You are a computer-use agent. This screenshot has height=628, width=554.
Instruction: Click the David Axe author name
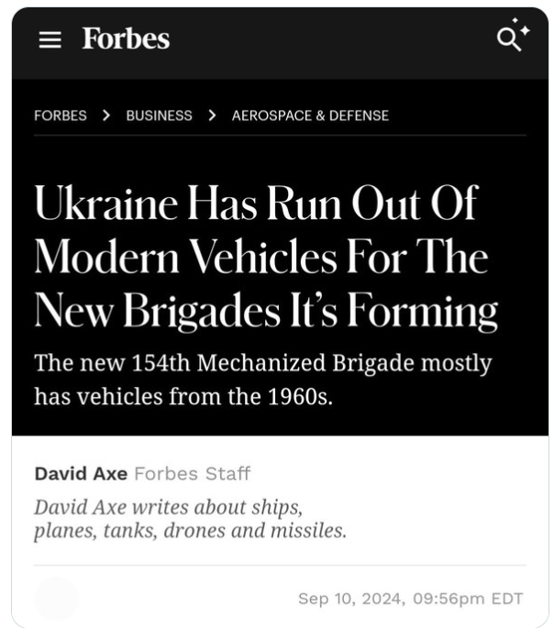pos(81,474)
